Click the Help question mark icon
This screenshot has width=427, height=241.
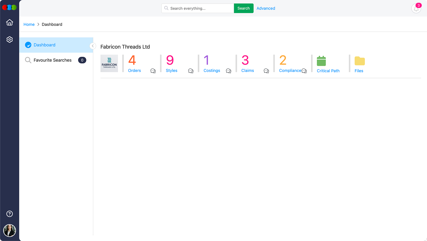[10, 214]
